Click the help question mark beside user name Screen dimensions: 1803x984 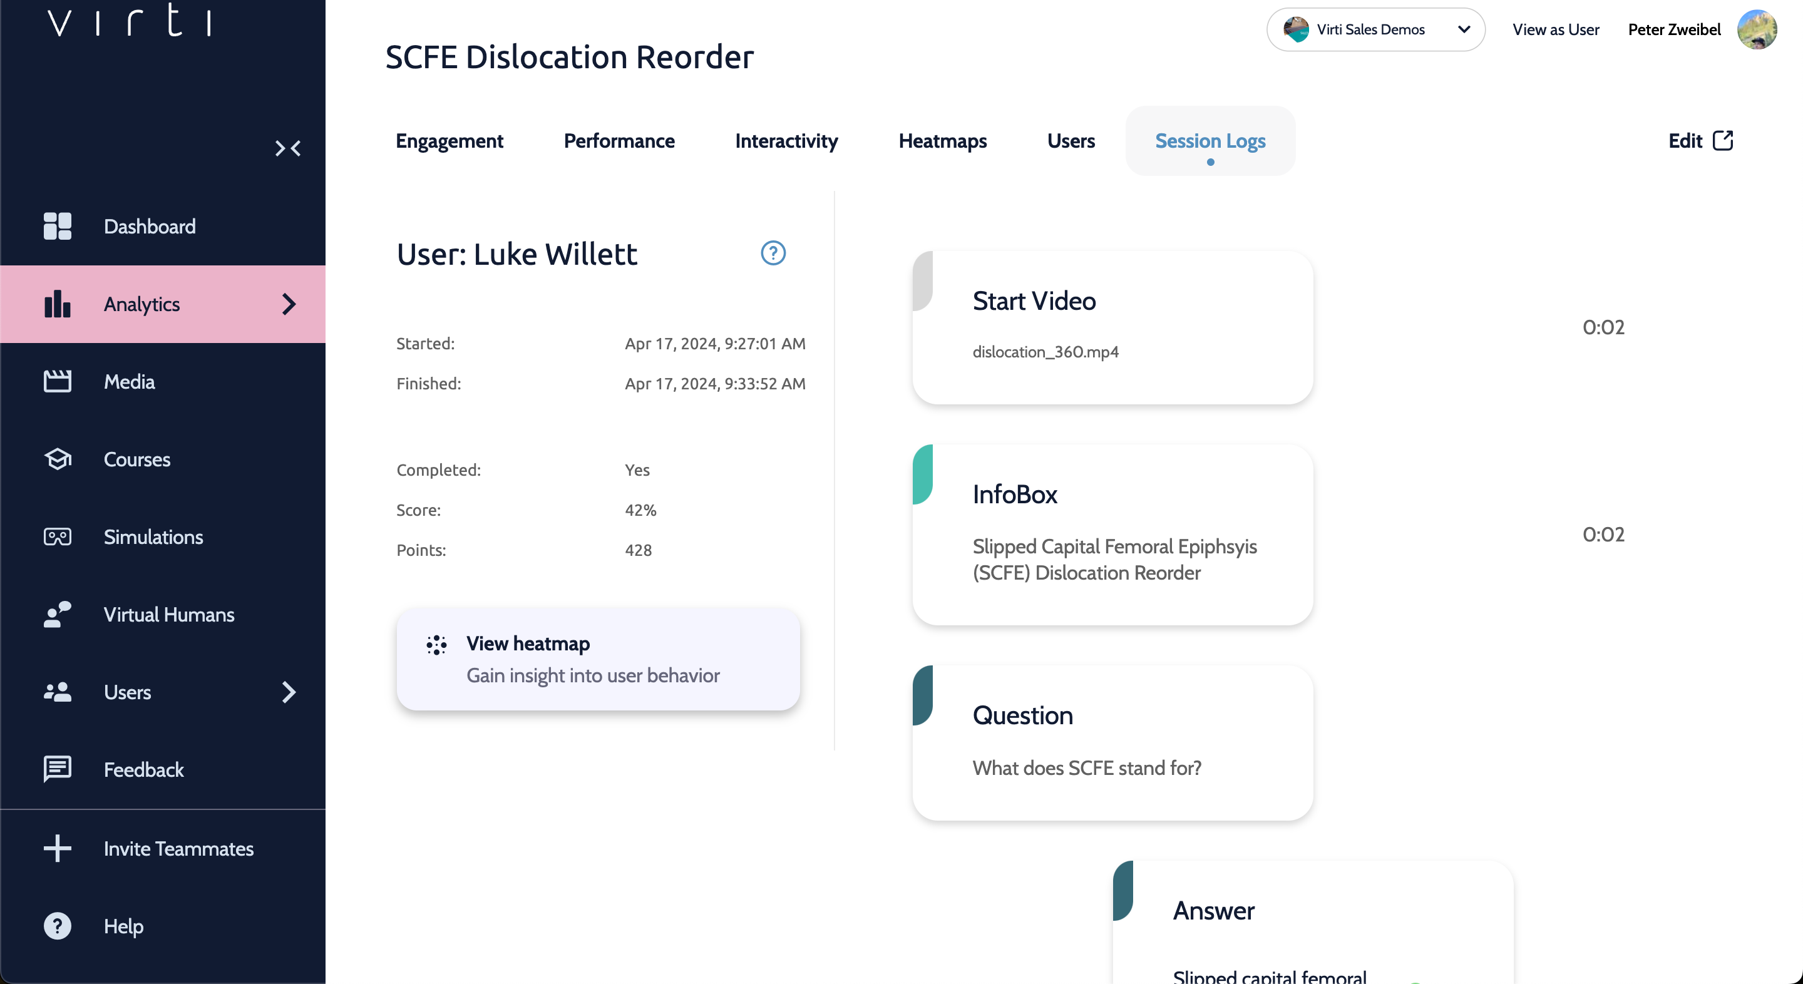click(773, 253)
